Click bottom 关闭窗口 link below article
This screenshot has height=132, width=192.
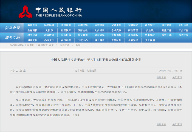coord(177,124)
